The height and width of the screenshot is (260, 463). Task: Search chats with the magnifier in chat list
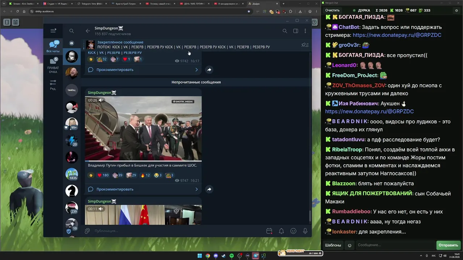click(x=72, y=31)
